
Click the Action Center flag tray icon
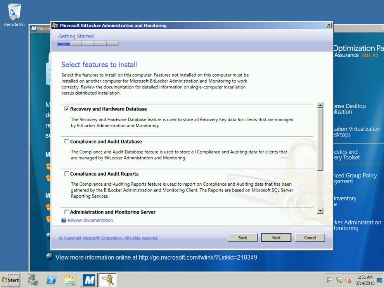pyautogui.click(x=330, y=280)
